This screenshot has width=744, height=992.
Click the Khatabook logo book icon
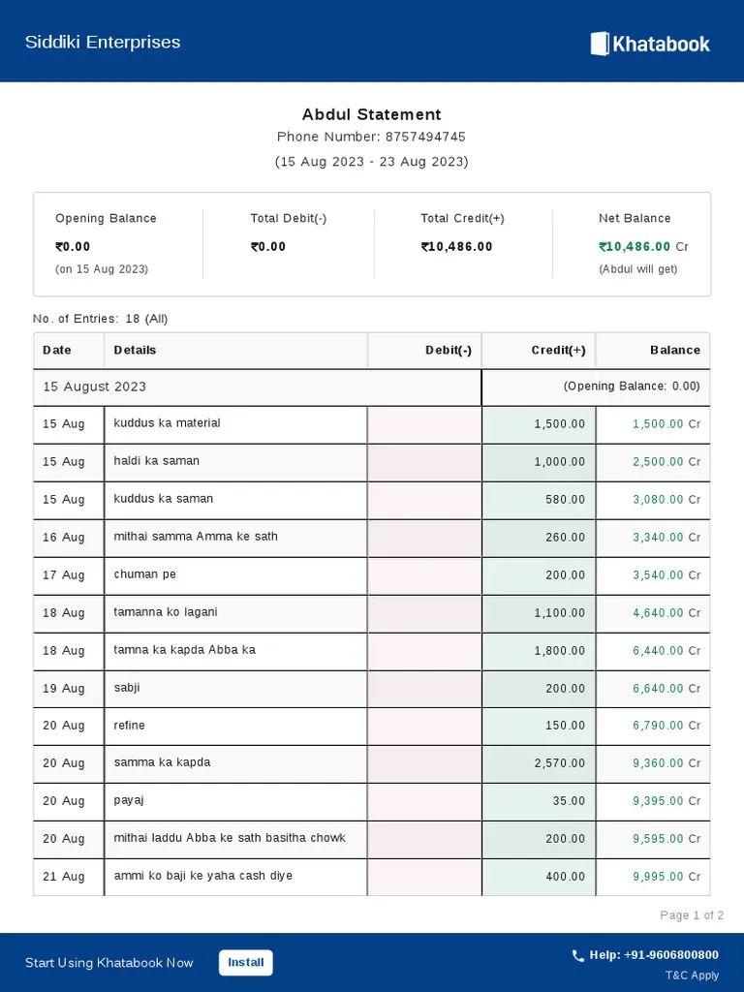pos(600,44)
